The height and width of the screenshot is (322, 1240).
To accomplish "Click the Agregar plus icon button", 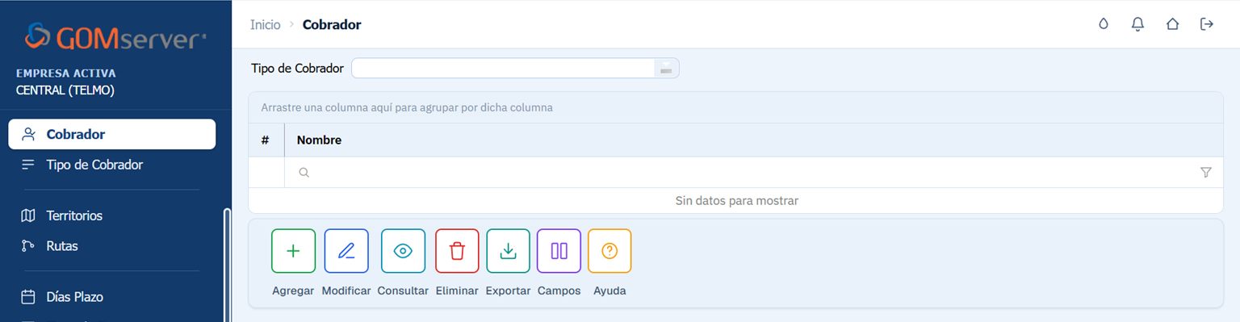I will tap(293, 251).
